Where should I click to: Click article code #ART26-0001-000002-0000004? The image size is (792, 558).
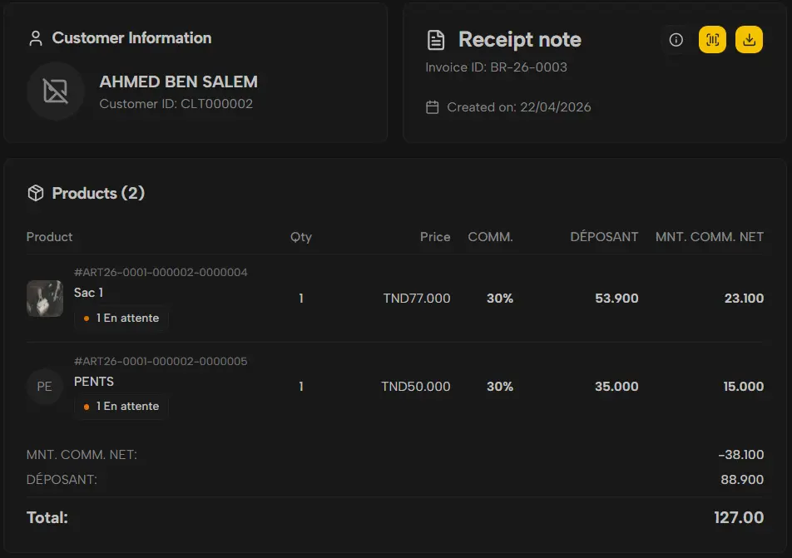[x=161, y=273]
